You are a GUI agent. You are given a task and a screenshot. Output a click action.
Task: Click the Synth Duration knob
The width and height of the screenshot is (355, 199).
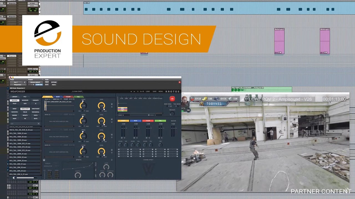point(110,175)
